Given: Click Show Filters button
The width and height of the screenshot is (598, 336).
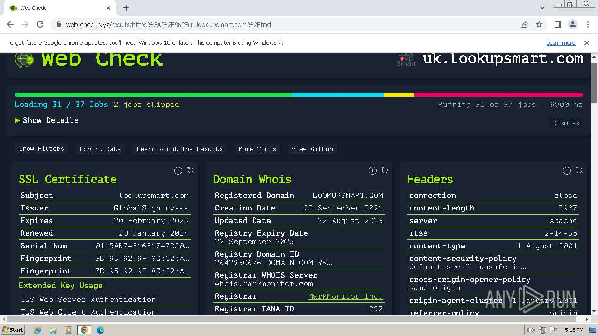Looking at the screenshot, I should 42,149.
